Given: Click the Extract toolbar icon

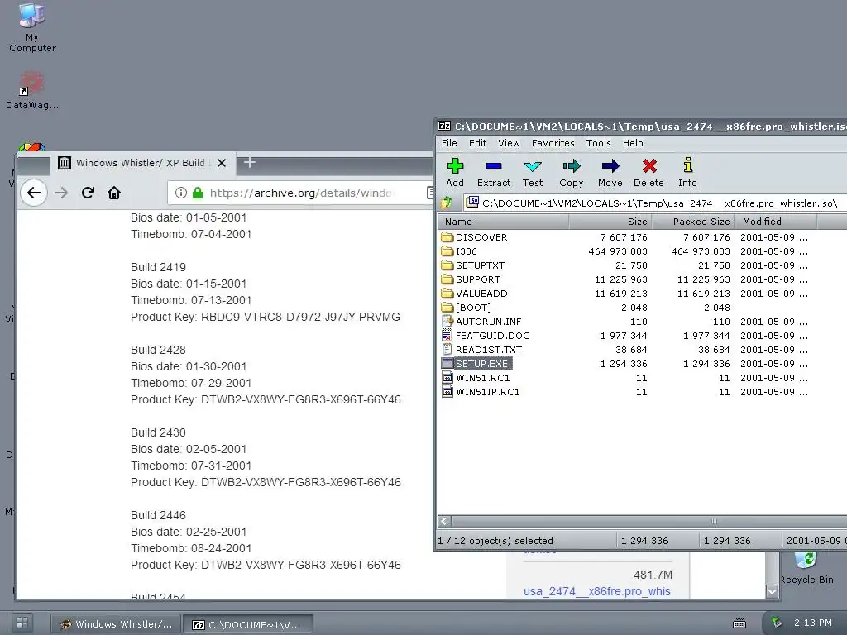Looking at the screenshot, I should (x=494, y=172).
